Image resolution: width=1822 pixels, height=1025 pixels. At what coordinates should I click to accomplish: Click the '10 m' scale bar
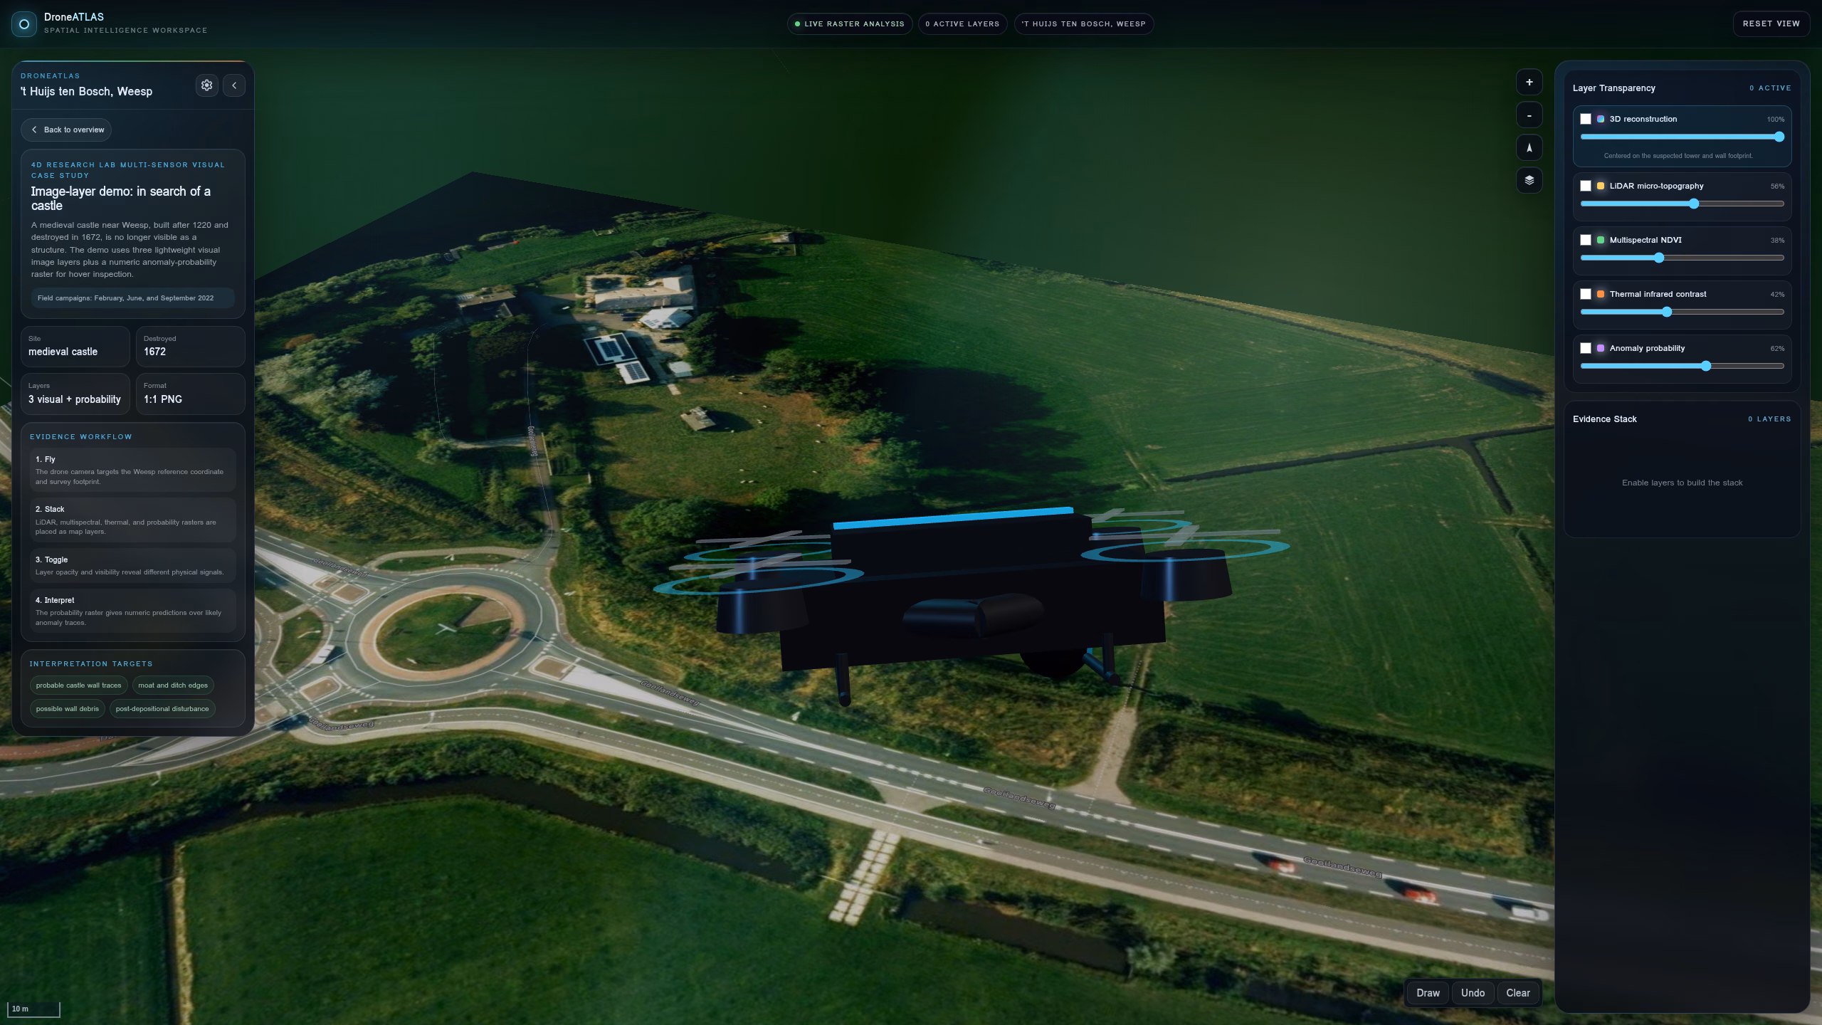tap(33, 1009)
